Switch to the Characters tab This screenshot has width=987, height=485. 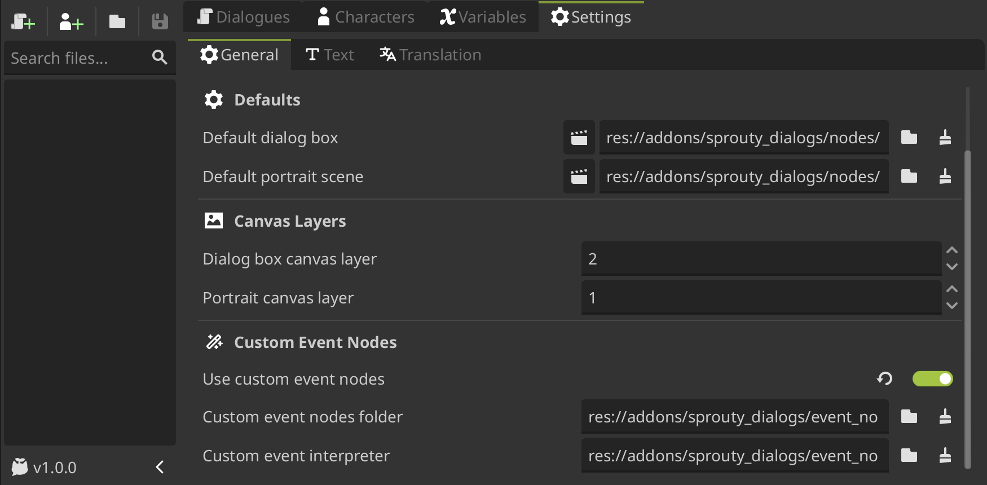coord(365,17)
